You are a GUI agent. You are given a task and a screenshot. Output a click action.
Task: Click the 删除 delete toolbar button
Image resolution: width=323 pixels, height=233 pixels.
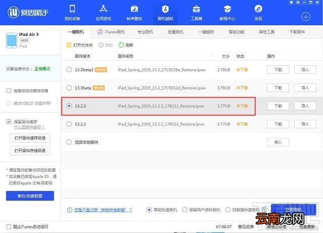point(105,45)
